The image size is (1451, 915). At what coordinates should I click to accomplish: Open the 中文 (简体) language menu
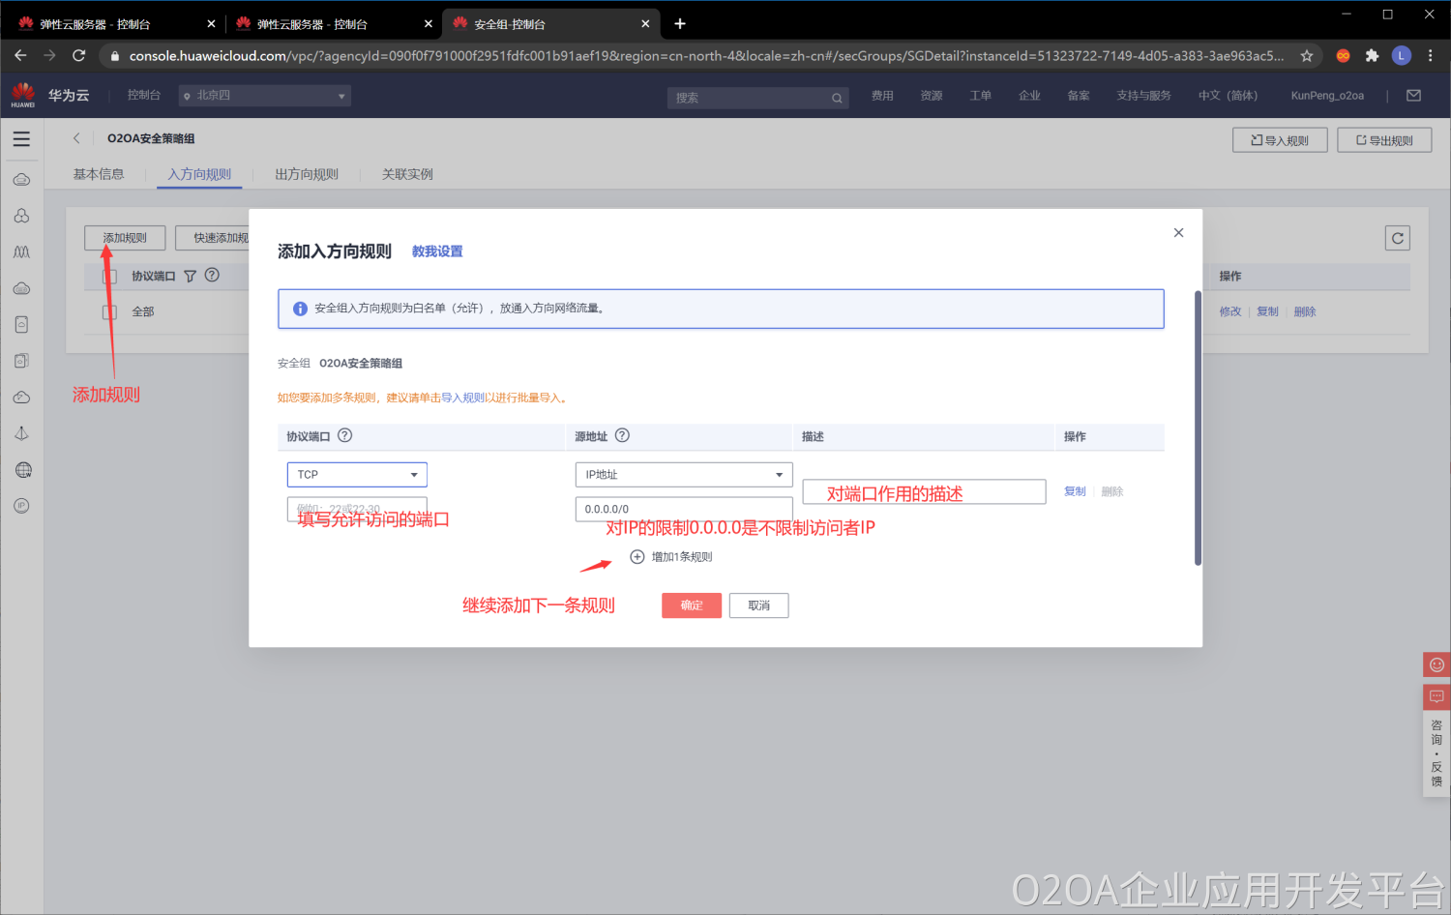[1228, 96]
